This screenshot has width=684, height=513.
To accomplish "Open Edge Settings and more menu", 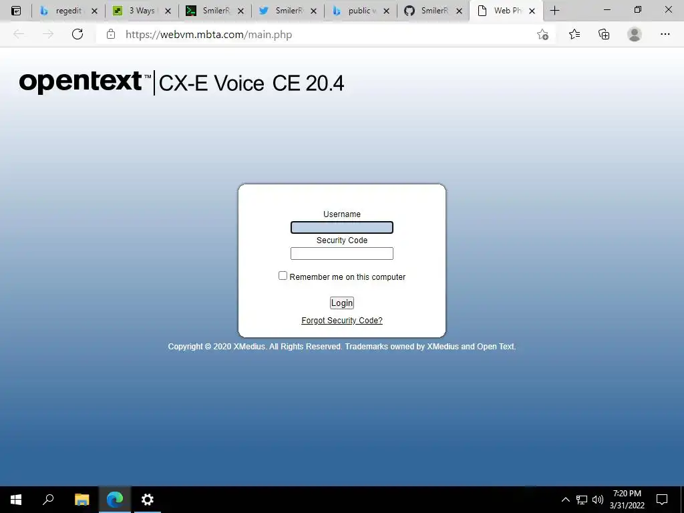I will 665,34.
